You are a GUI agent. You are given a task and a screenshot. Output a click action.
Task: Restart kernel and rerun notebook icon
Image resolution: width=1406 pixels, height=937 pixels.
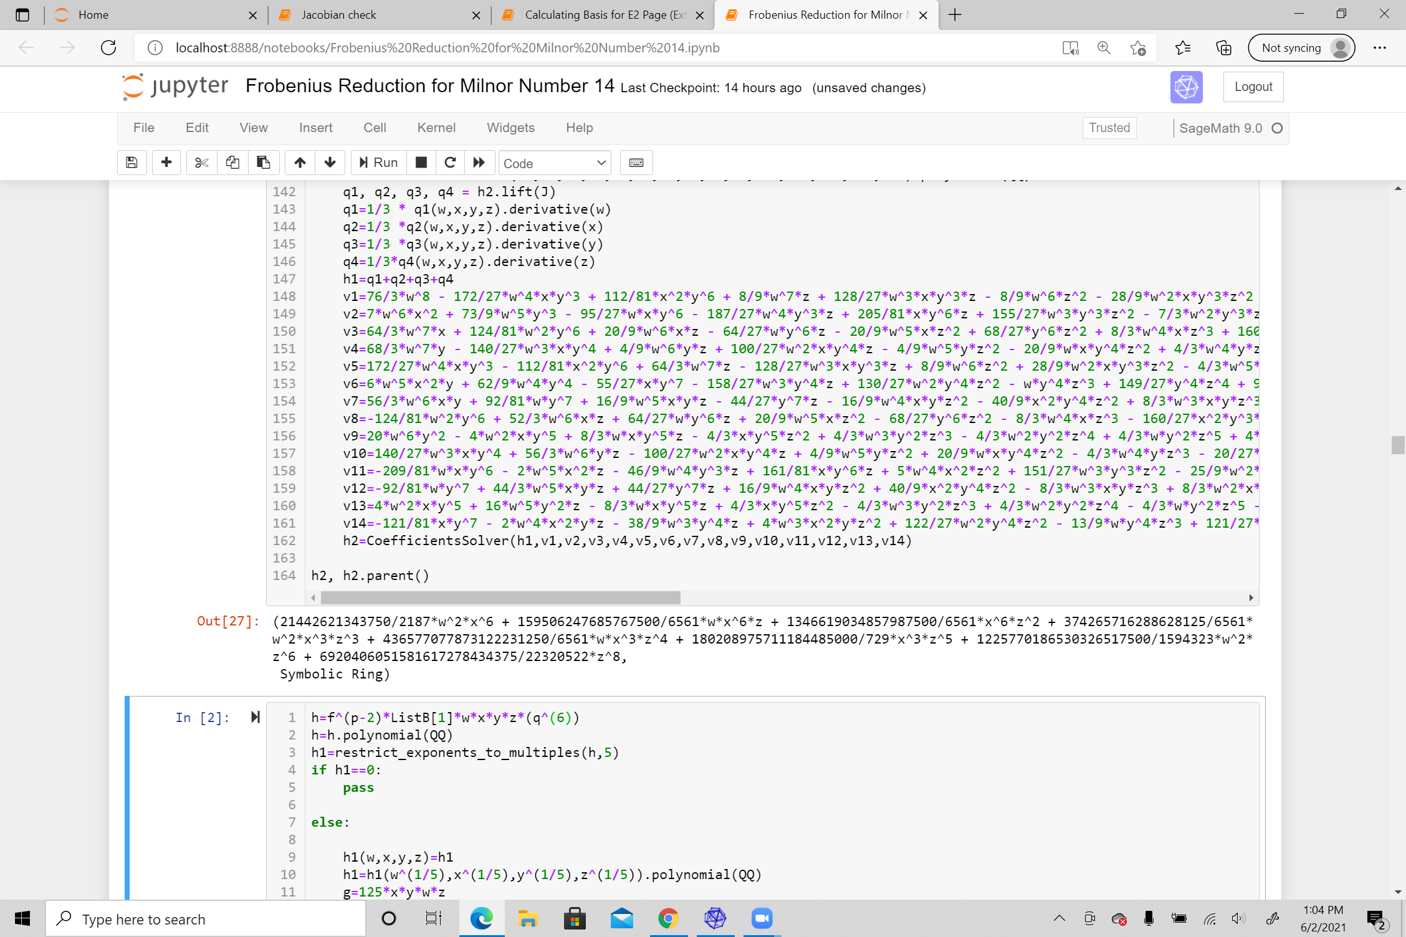coord(479,163)
